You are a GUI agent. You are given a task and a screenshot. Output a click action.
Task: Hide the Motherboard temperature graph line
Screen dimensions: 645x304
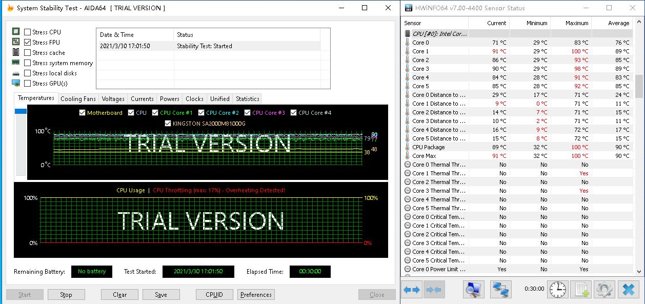pyautogui.click(x=82, y=113)
